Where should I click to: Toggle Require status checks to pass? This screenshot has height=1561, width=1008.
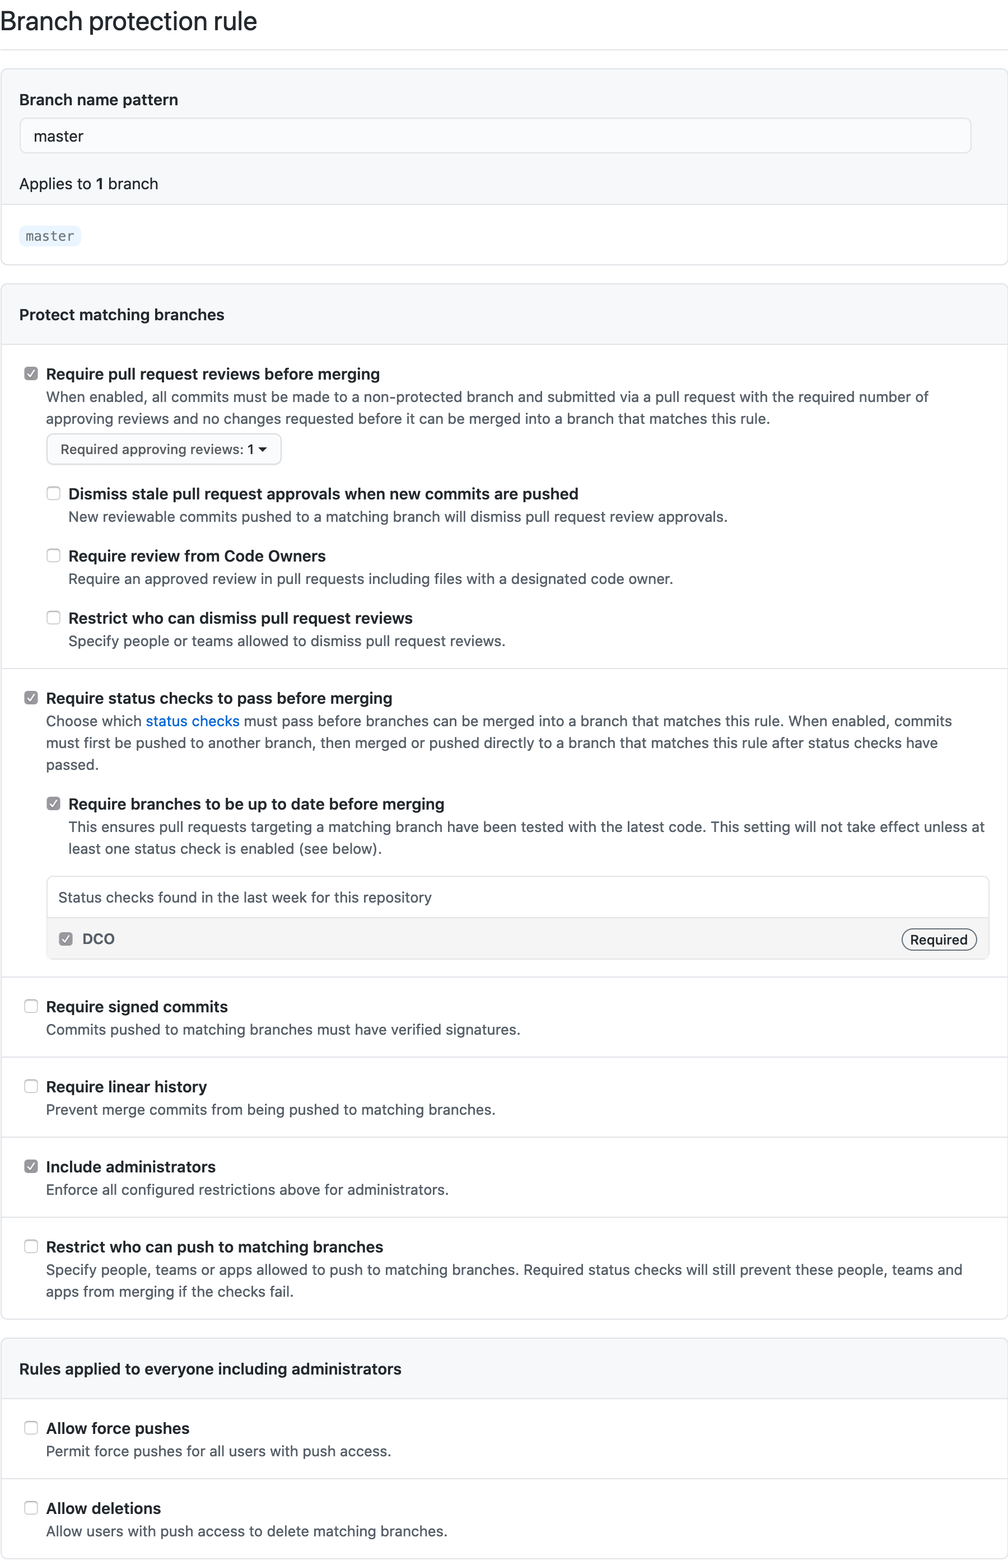click(x=31, y=698)
